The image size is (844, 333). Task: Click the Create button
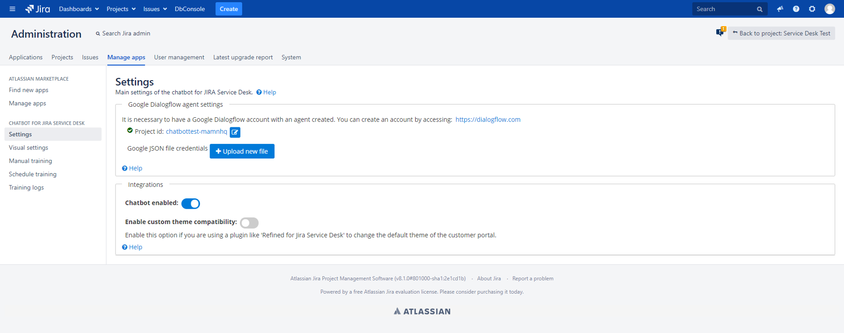pos(229,9)
